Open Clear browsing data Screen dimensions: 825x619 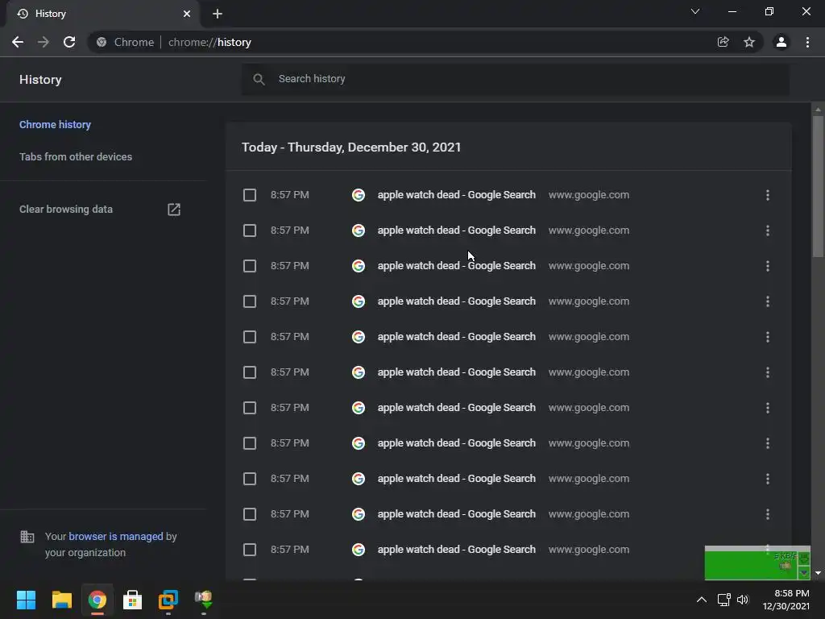coord(66,210)
